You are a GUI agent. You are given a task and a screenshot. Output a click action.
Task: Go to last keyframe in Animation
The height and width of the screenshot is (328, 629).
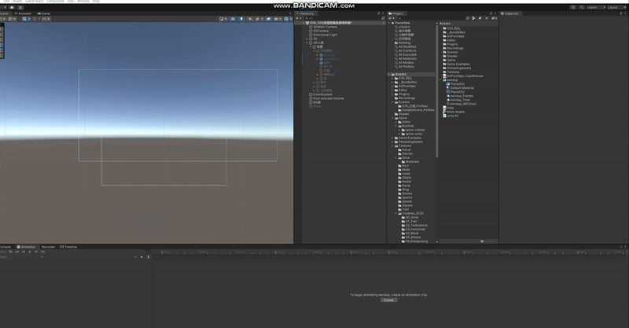pos(43,252)
